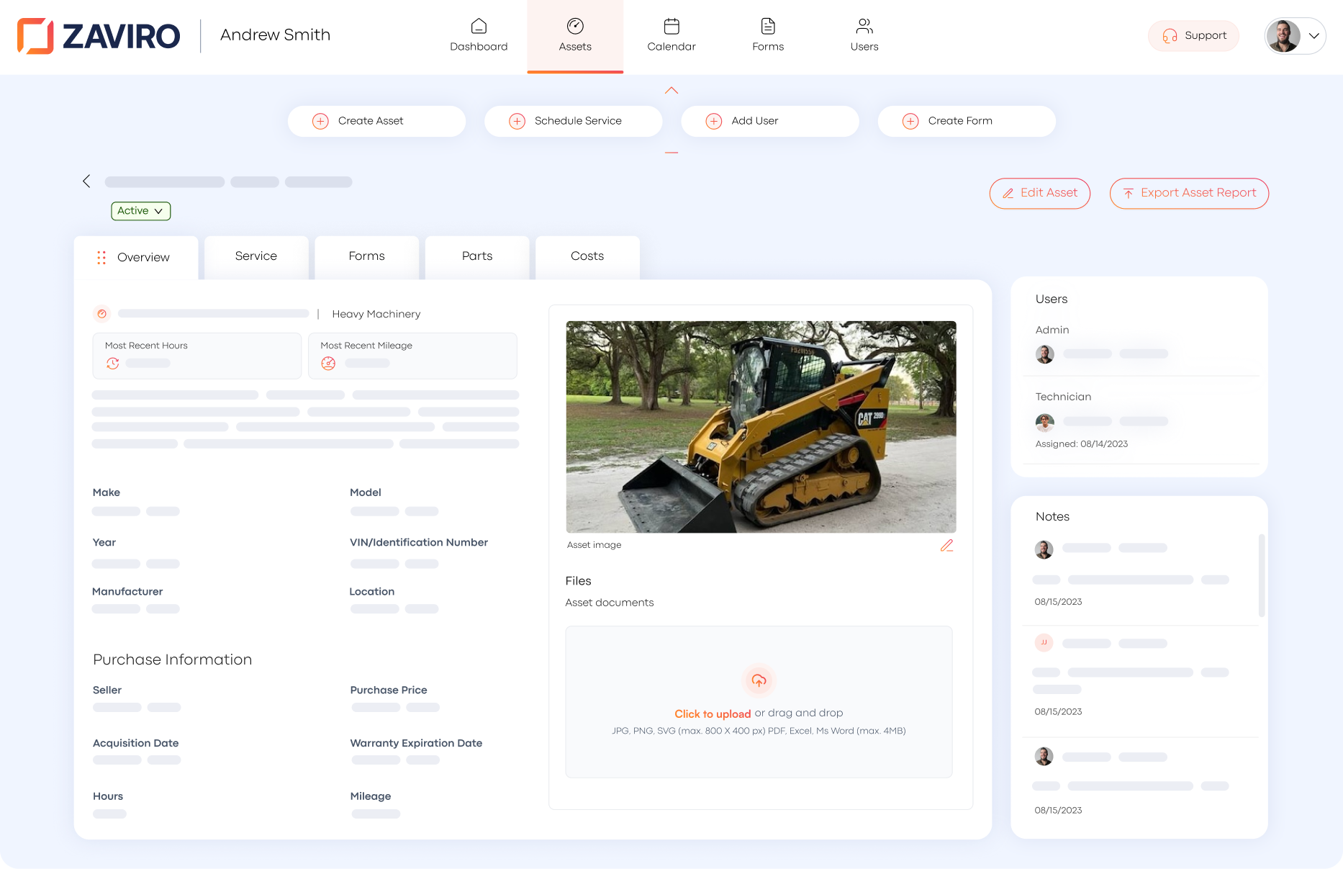The width and height of the screenshot is (1343, 869).
Task: Click the Technician user avatar
Action: (1045, 422)
